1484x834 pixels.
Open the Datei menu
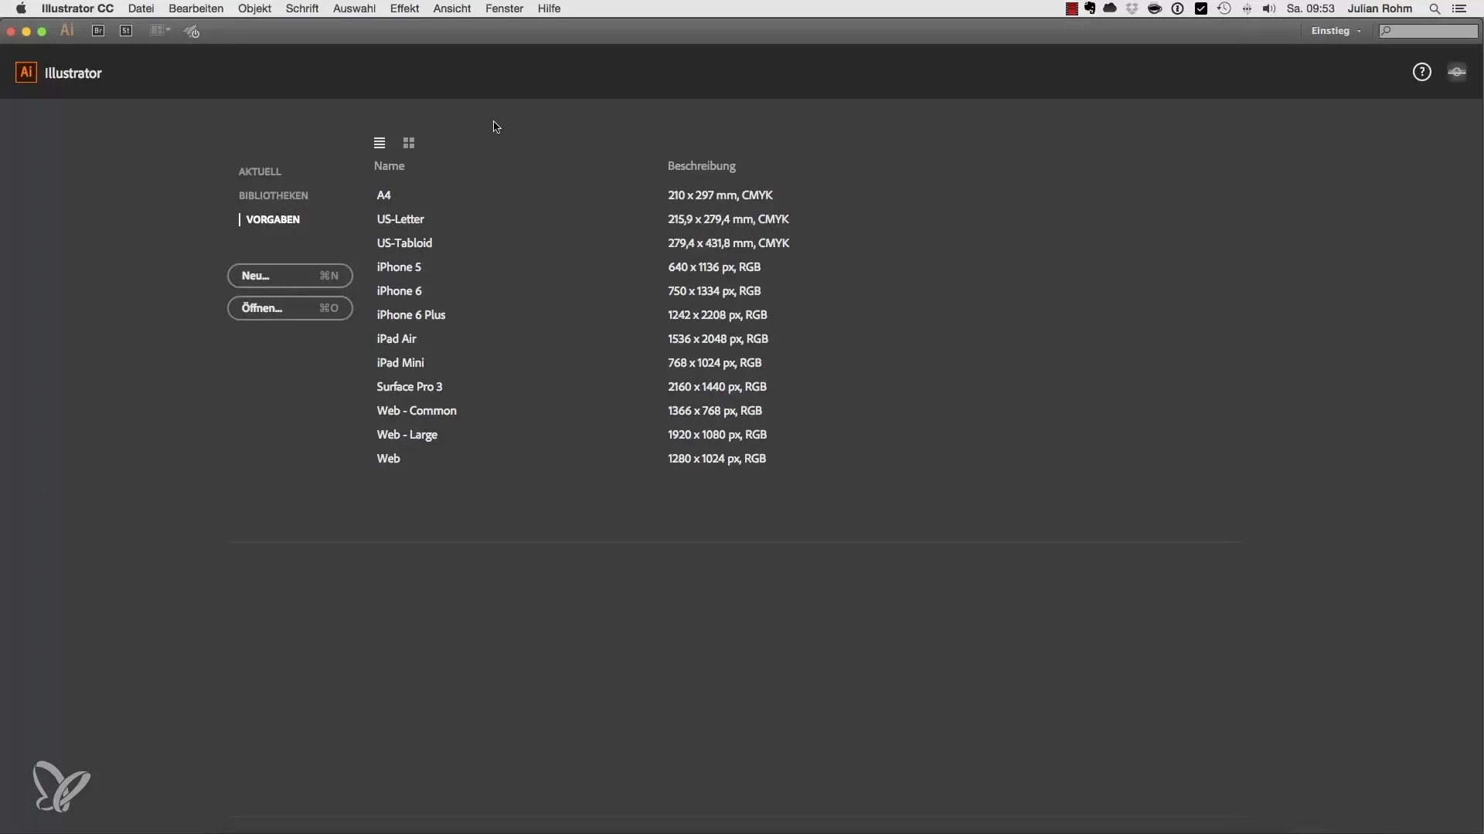click(x=141, y=8)
